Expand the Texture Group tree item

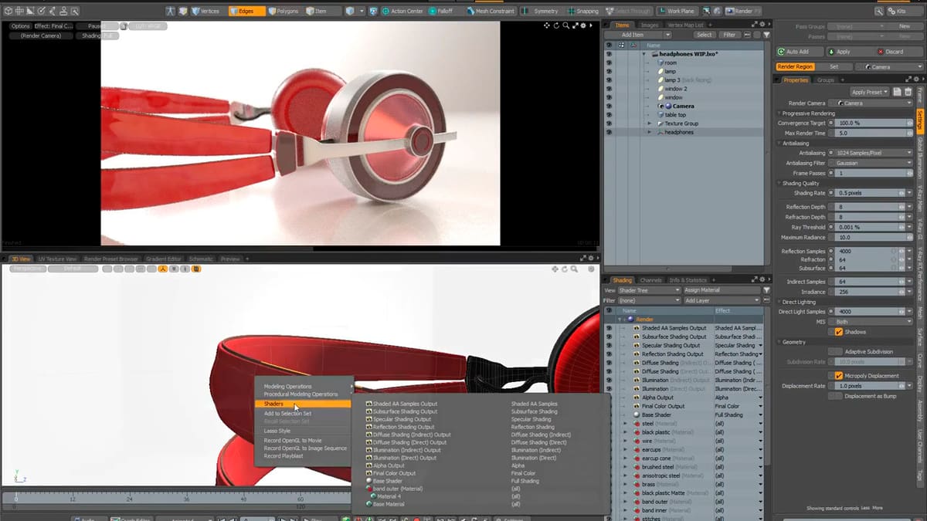tap(650, 123)
